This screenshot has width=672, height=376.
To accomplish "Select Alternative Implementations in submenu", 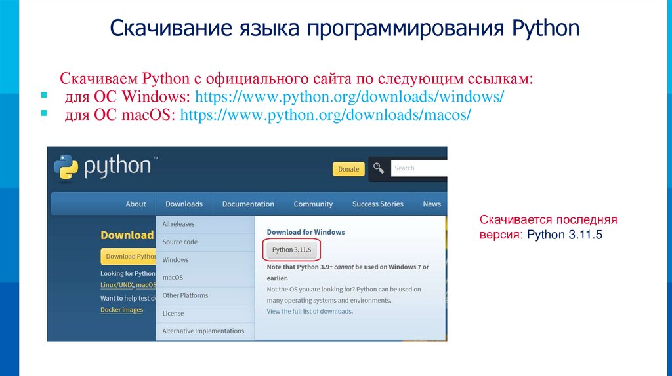I will tap(205, 331).
